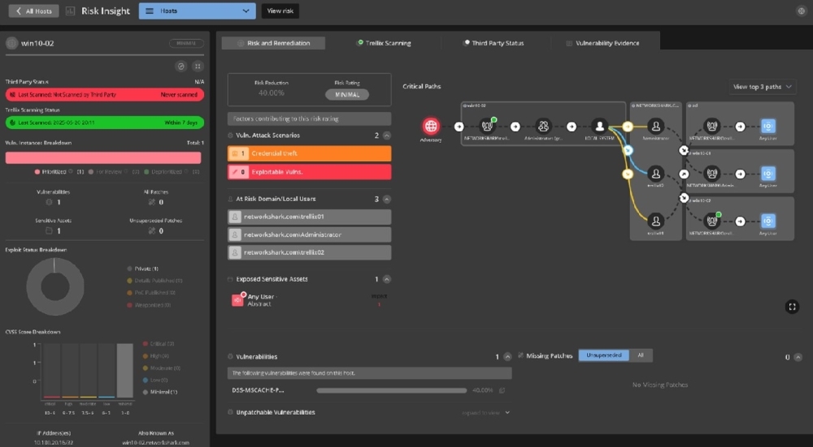Click the copy icon next to DSS-MSCACHE 40.00%

(x=502, y=390)
